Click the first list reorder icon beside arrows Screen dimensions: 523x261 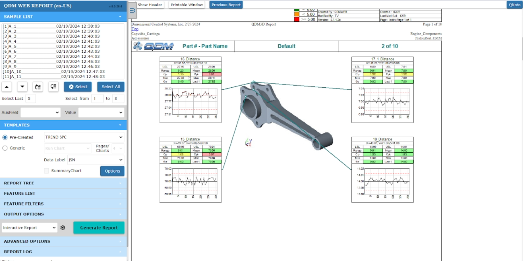click(38, 87)
